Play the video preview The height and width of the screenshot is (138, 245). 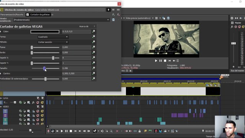(x=156, y=61)
